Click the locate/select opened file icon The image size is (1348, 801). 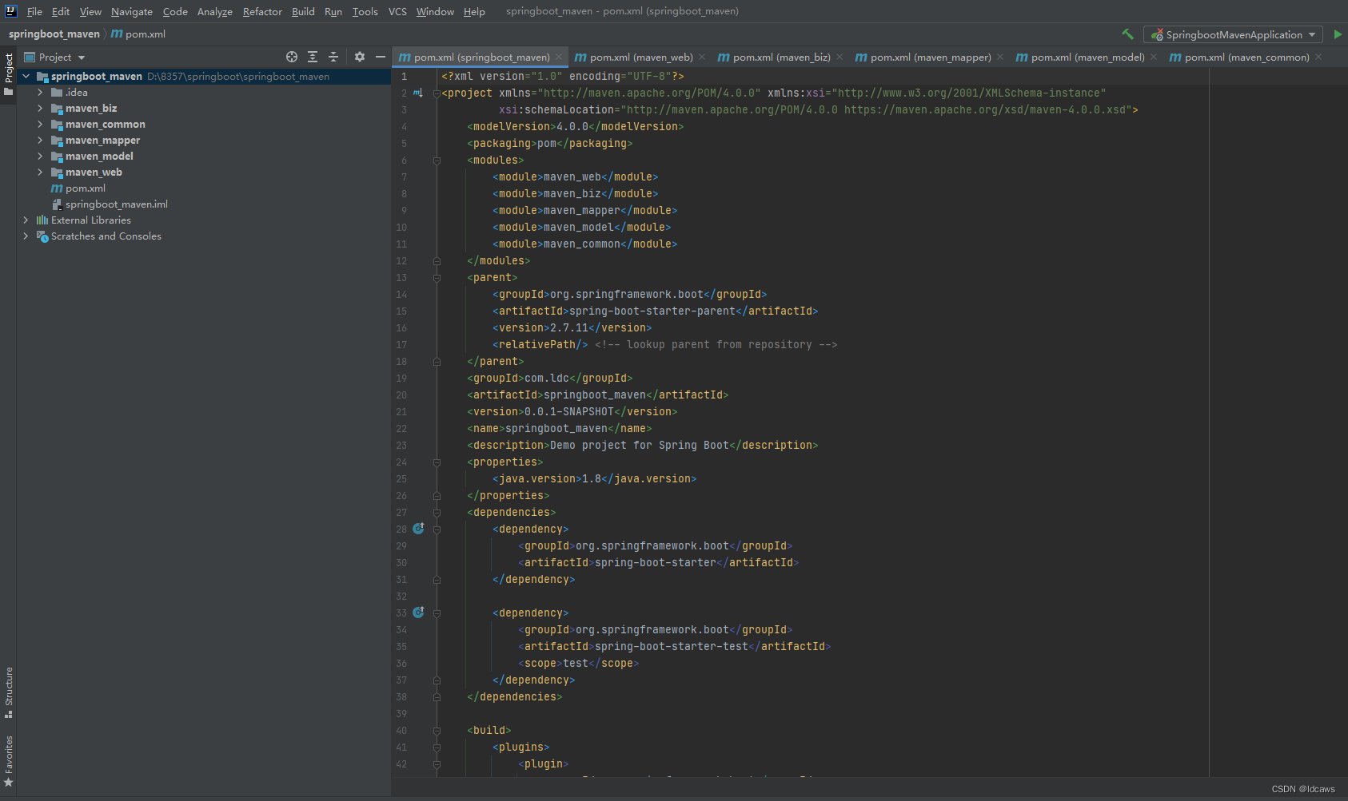tap(292, 57)
